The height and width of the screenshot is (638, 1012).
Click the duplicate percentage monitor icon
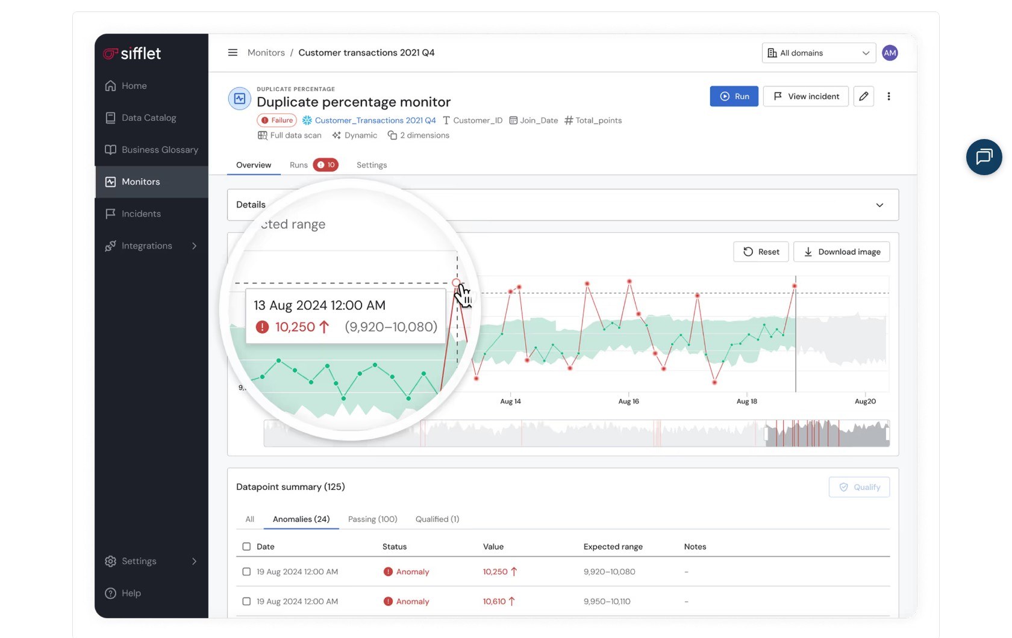239,99
